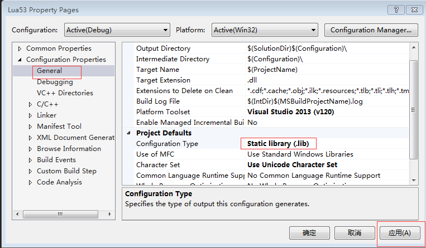Select the Debugging tree item

[x=55, y=82]
